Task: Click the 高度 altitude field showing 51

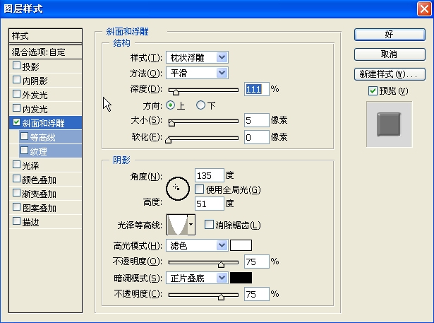Action: (x=210, y=204)
